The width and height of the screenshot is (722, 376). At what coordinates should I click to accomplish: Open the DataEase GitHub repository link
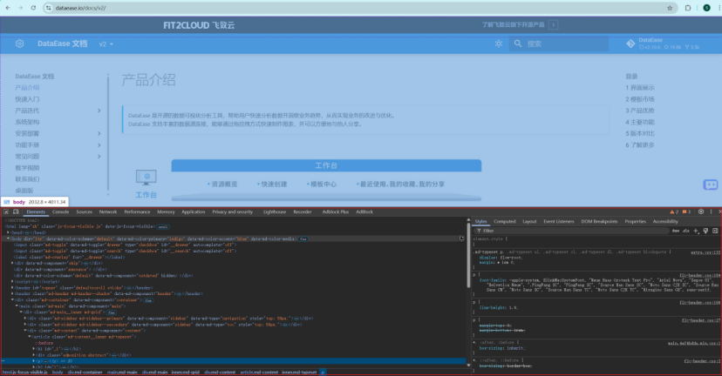(x=663, y=44)
